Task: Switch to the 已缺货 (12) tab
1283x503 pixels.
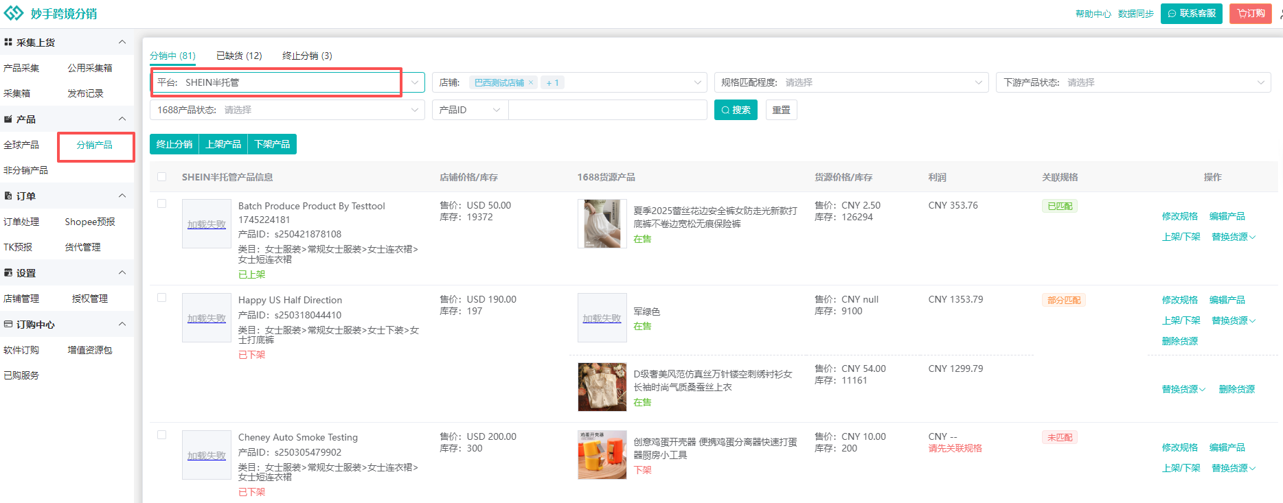Action: [x=239, y=56]
